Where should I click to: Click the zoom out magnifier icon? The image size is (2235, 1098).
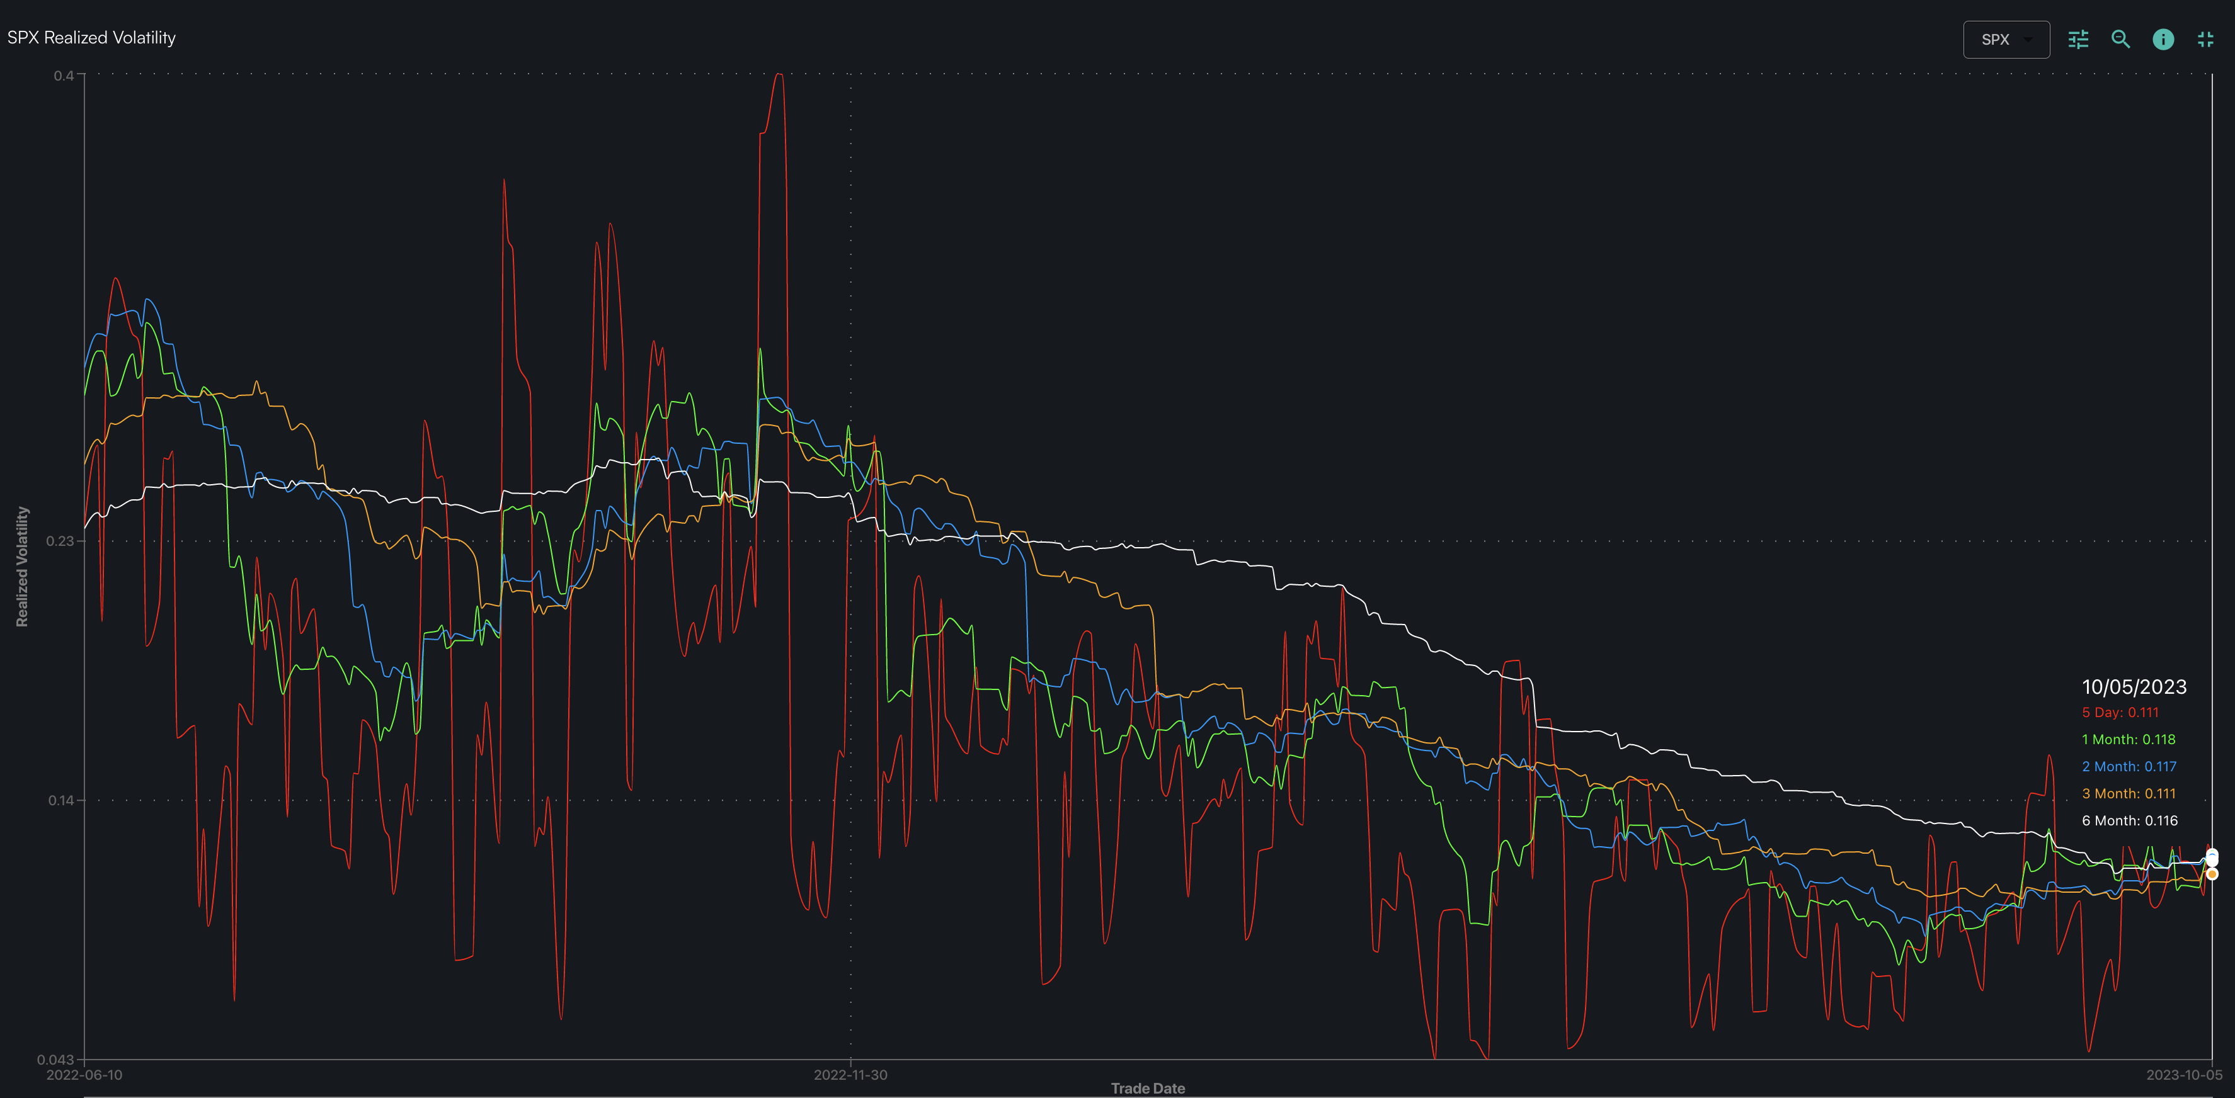tap(2120, 40)
